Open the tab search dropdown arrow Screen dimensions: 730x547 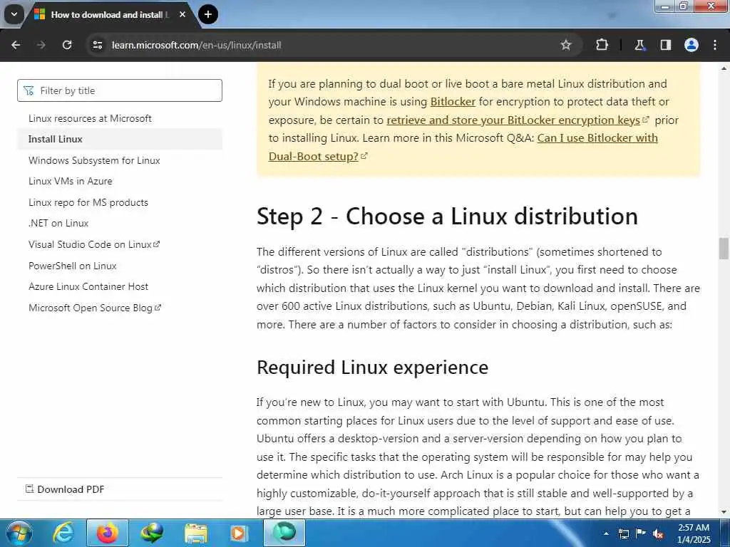14,14
